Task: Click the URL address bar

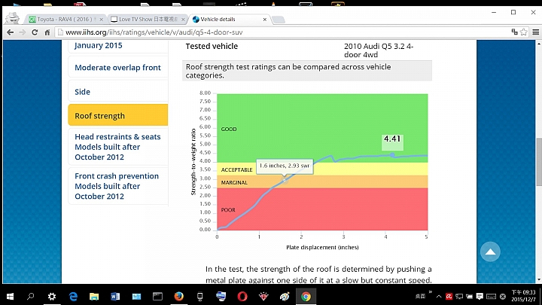Action: pos(282,32)
